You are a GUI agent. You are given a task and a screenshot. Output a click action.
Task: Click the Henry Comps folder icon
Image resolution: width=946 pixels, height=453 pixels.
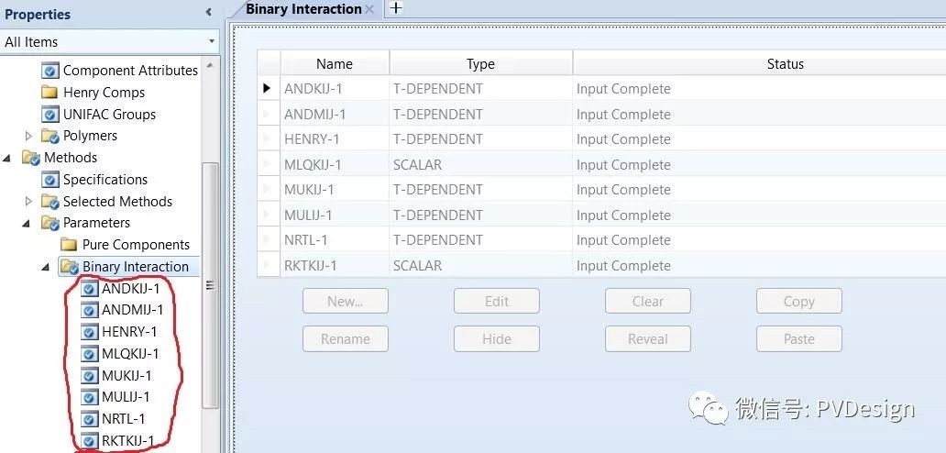point(50,93)
